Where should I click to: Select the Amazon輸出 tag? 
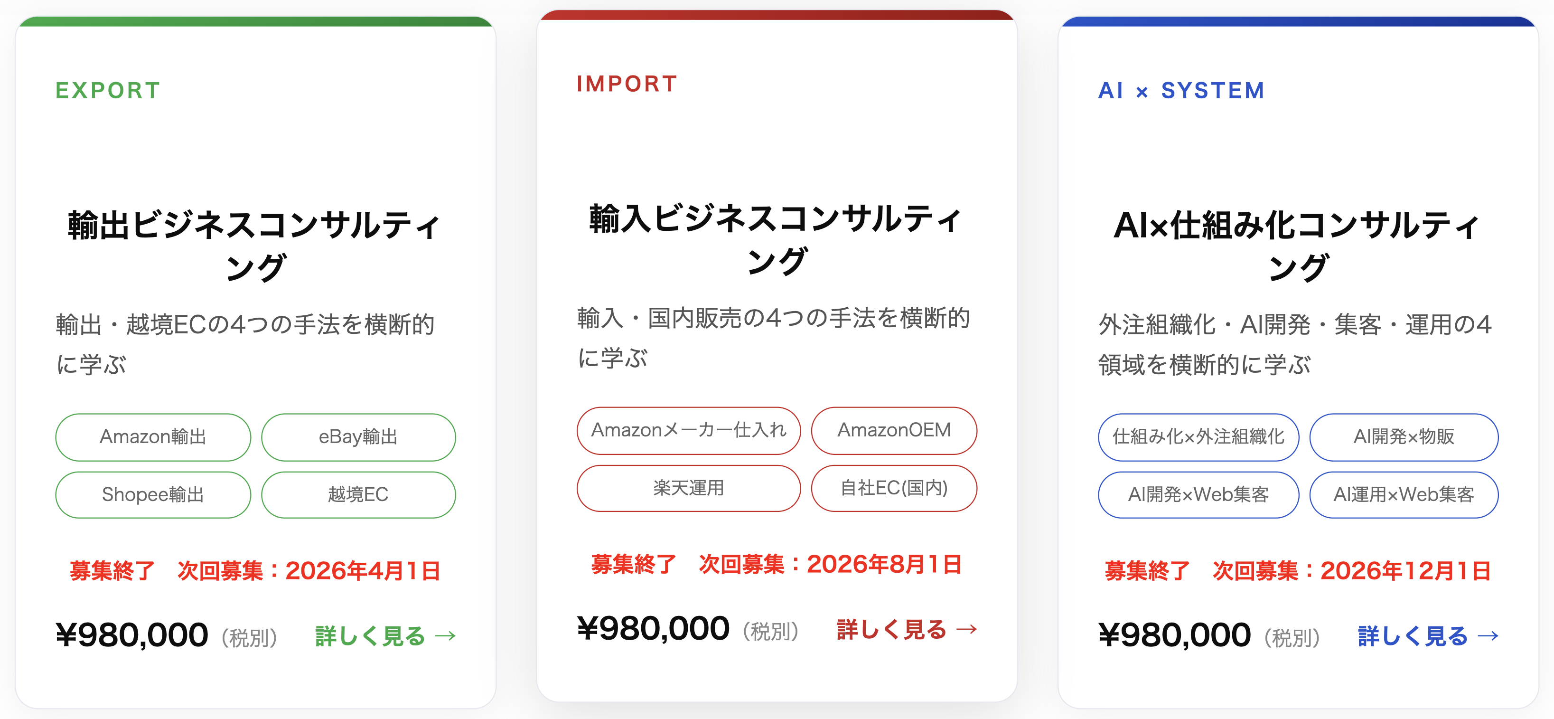[x=153, y=436]
